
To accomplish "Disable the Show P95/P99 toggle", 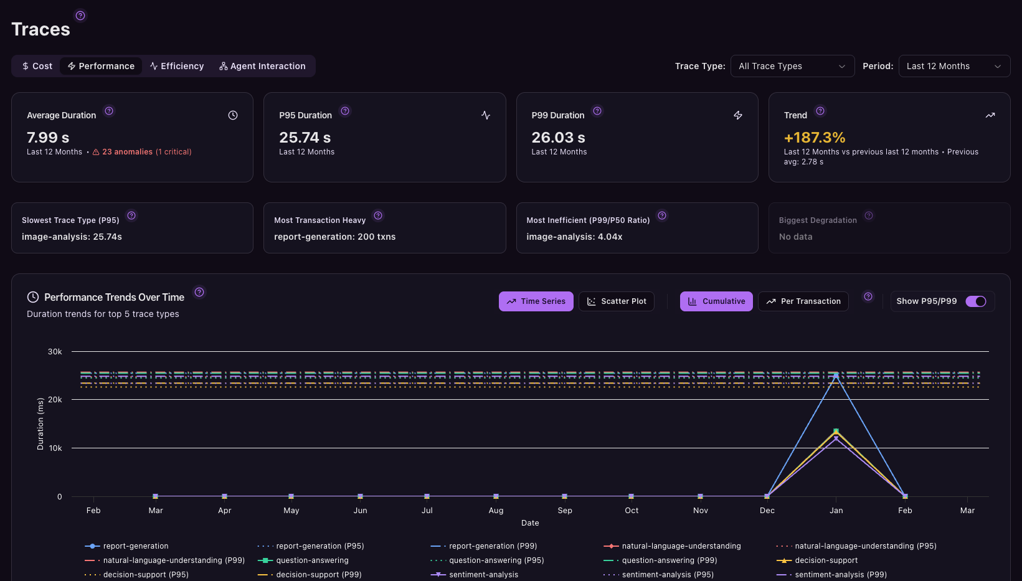I will [x=975, y=301].
